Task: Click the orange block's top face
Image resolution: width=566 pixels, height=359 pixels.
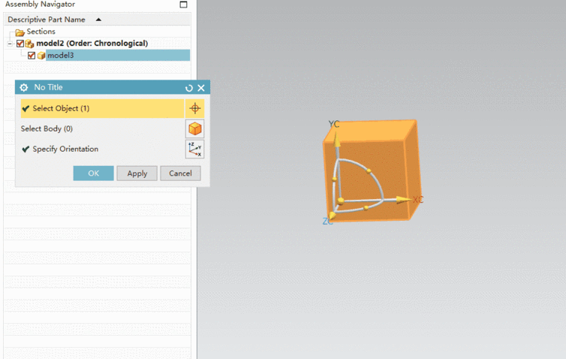Action: point(370,131)
